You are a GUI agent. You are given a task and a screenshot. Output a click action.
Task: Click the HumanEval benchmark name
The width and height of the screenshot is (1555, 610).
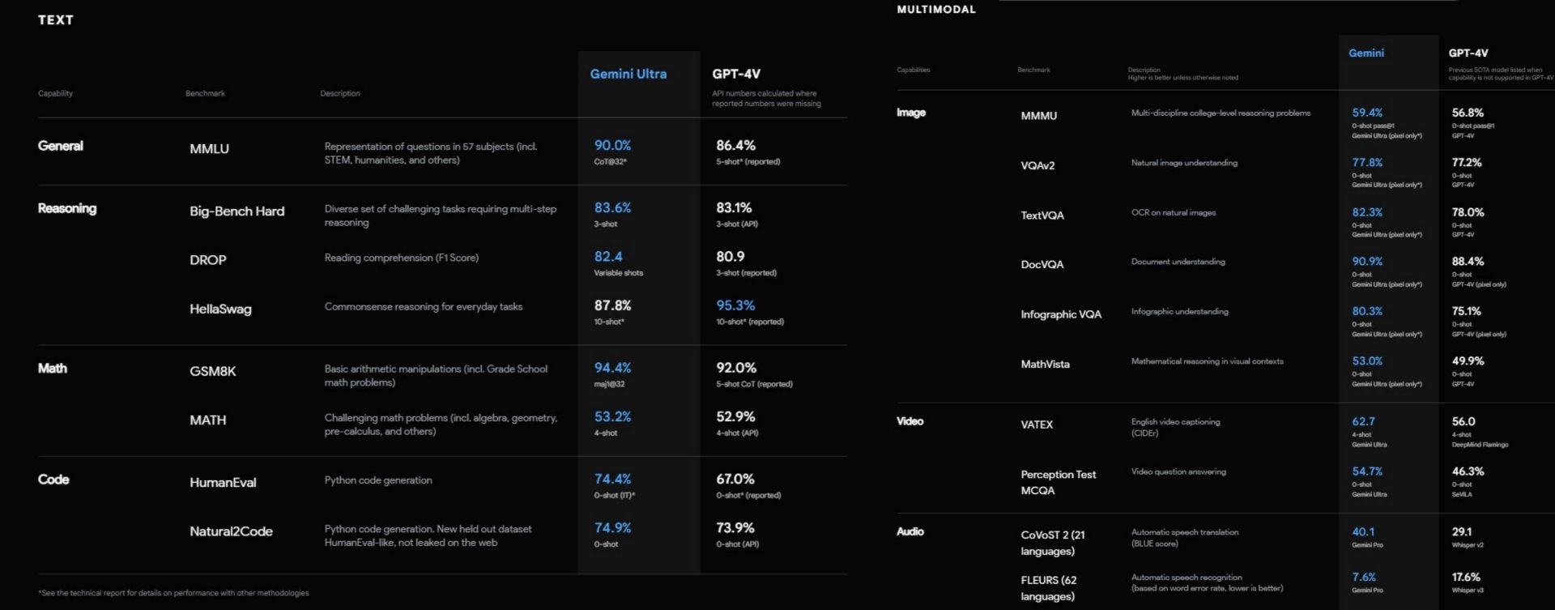[x=223, y=483]
